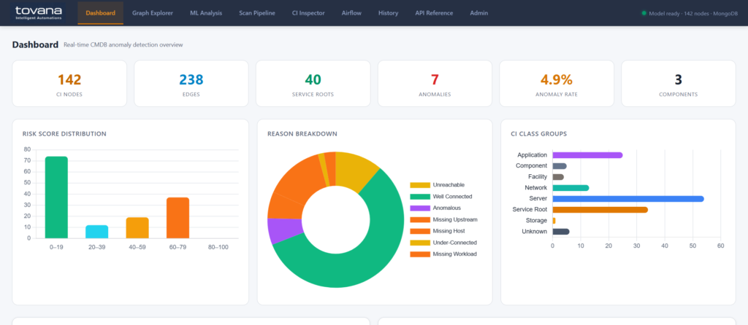
Task: Click the Anomalies stat card
Action: coord(435,84)
